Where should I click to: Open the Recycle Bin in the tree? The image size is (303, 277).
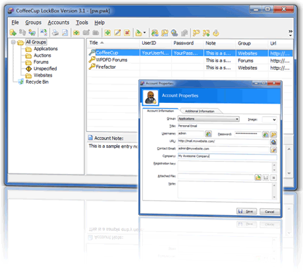tap(37, 82)
